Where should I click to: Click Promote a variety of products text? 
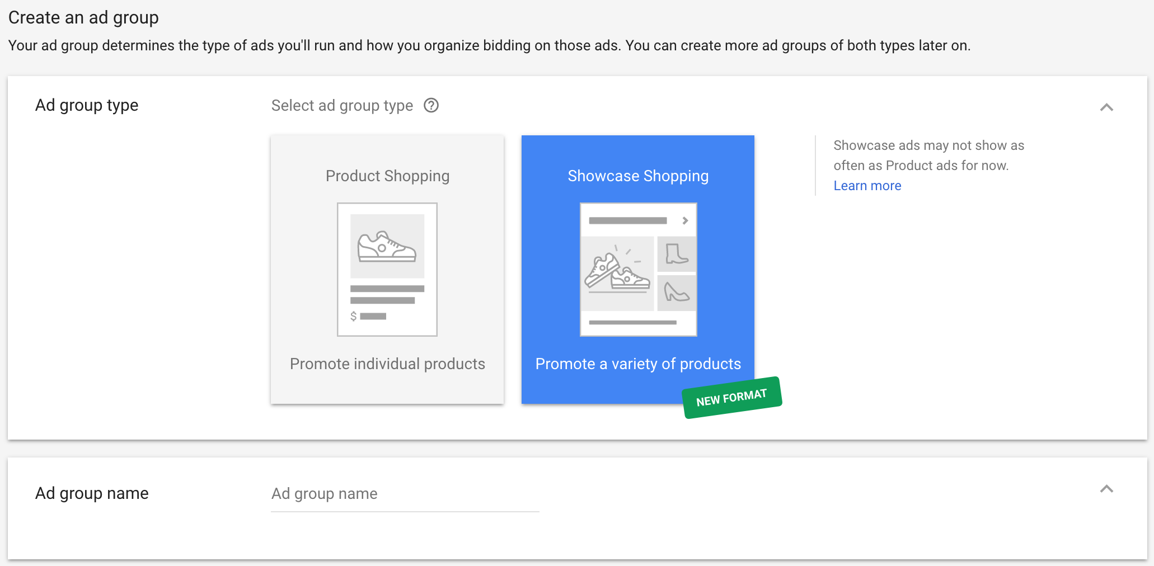(x=638, y=364)
